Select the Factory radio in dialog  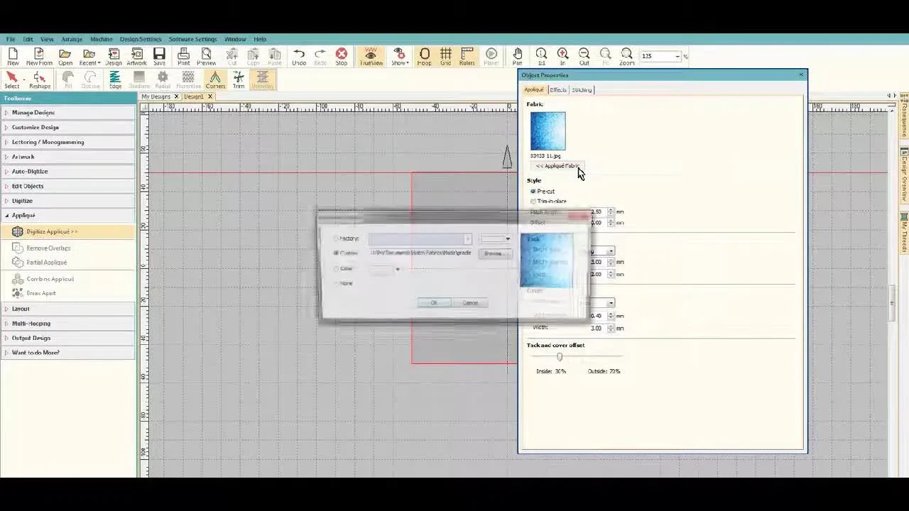[336, 238]
